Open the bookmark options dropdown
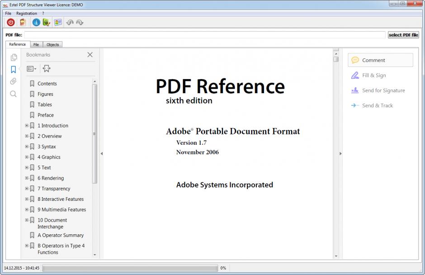Screen dimensions: 425x275 [x=30, y=68]
